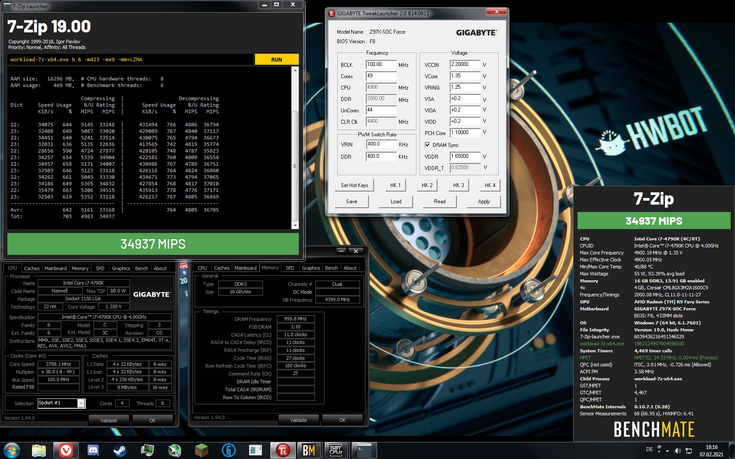Switch to CPU tab in right CPU-Z
The width and height of the screenshot is (735, 459).
click(202, 268)
